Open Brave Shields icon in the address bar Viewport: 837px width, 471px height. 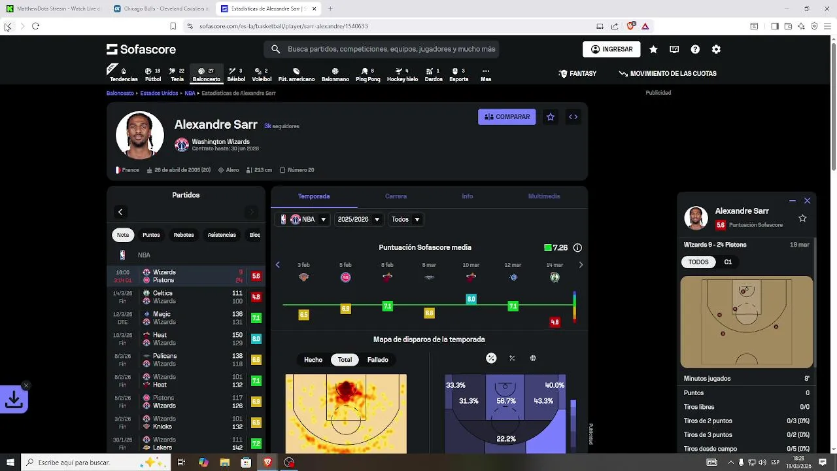tap(630, 26)
